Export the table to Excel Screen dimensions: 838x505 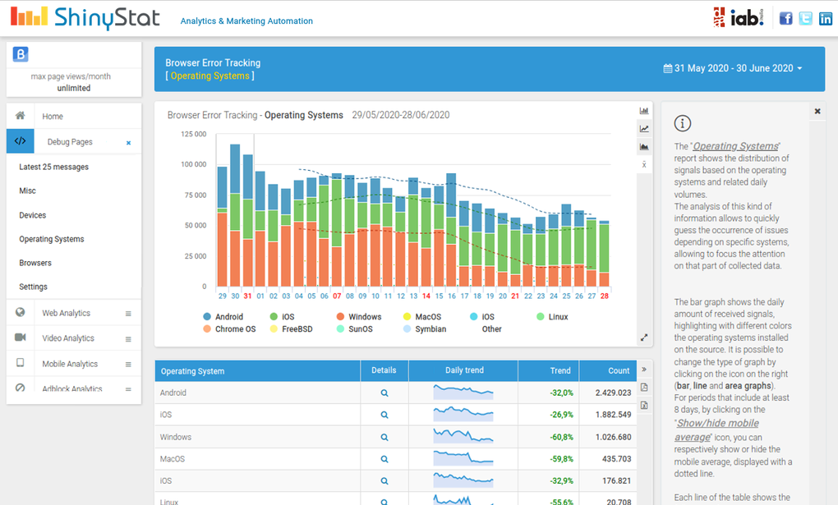(x=644, y=405)
